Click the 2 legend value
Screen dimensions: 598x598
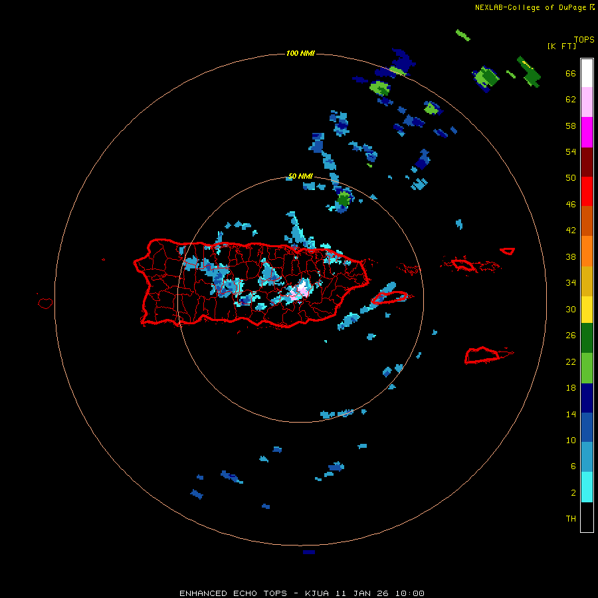[573, 492]
